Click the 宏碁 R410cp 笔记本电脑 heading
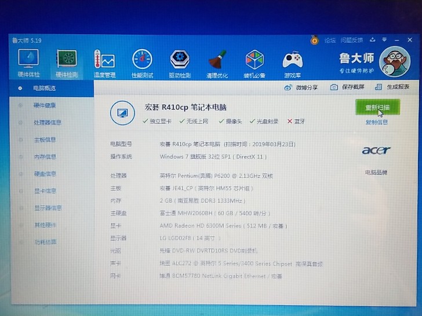Screen dimensions: 422x316 [185, 108]
